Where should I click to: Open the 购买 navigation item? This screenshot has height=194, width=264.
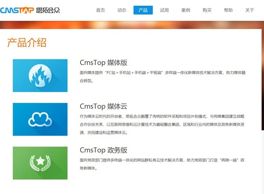pyautogui.click(x=207, y=10)
